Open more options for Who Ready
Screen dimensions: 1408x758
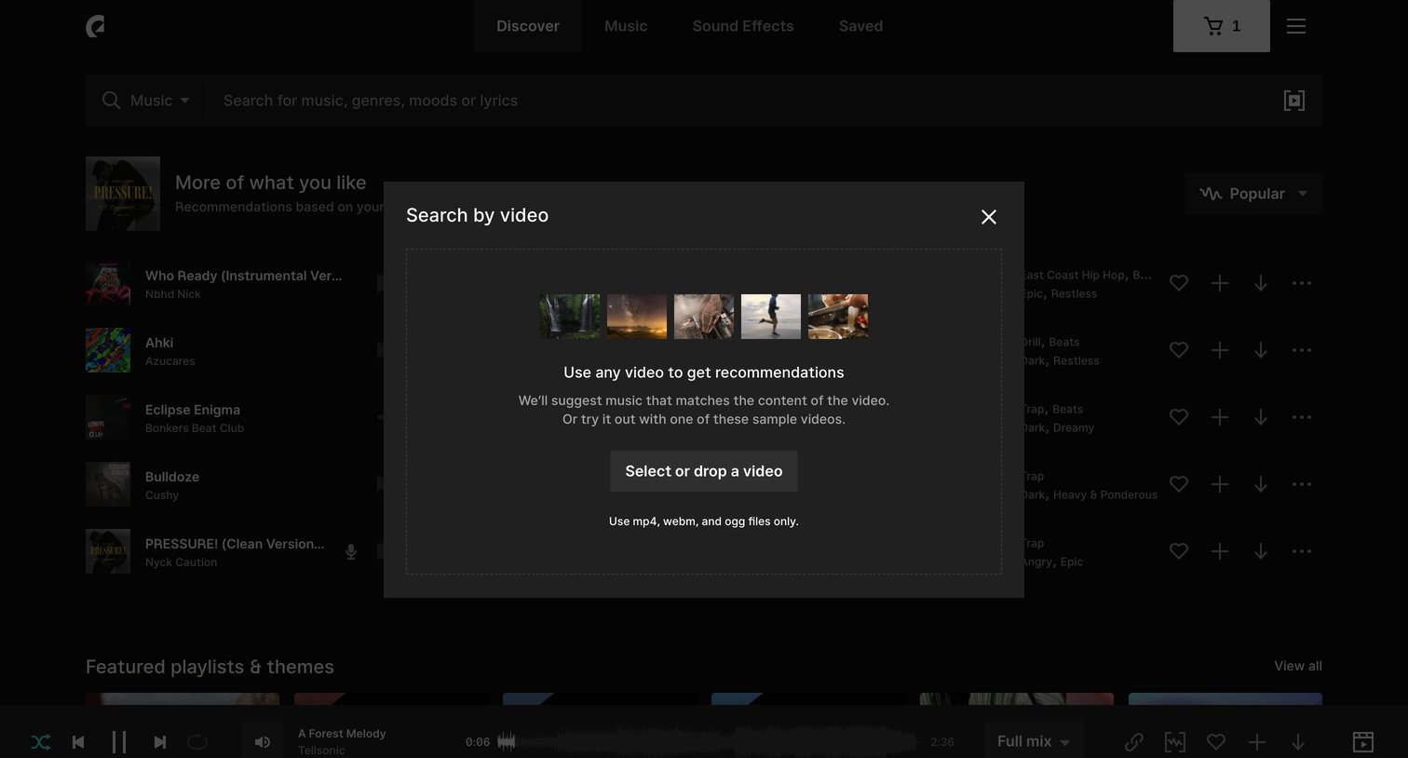(1302, 283)
